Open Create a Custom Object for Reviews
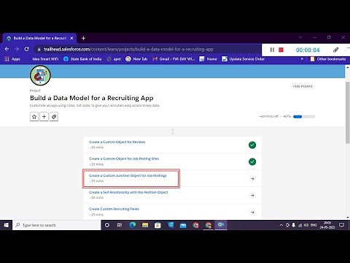The height and width of the screenshot is (263, 350). (x=117, y=142)
